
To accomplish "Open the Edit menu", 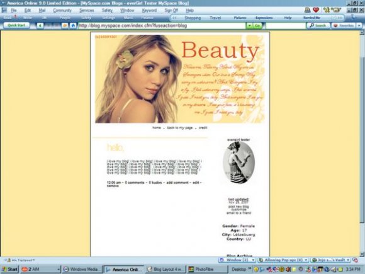I will coord(28,10).
